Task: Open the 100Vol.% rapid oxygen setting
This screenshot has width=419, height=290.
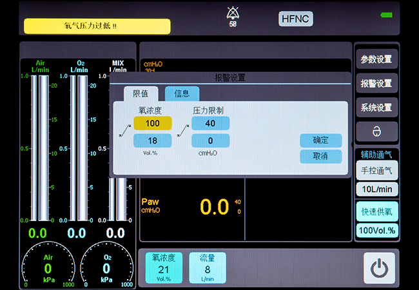Action: point(376,230)
